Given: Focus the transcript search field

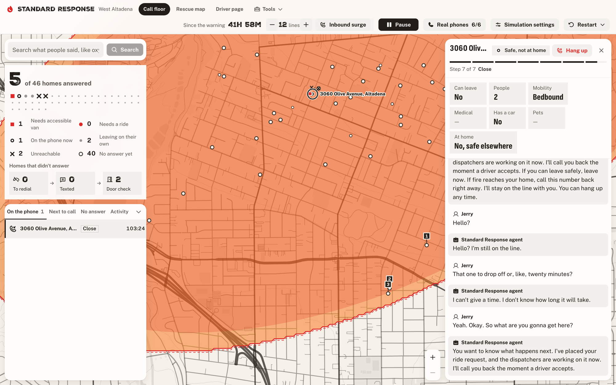Looking at the screenshot, I should [56, 50].
